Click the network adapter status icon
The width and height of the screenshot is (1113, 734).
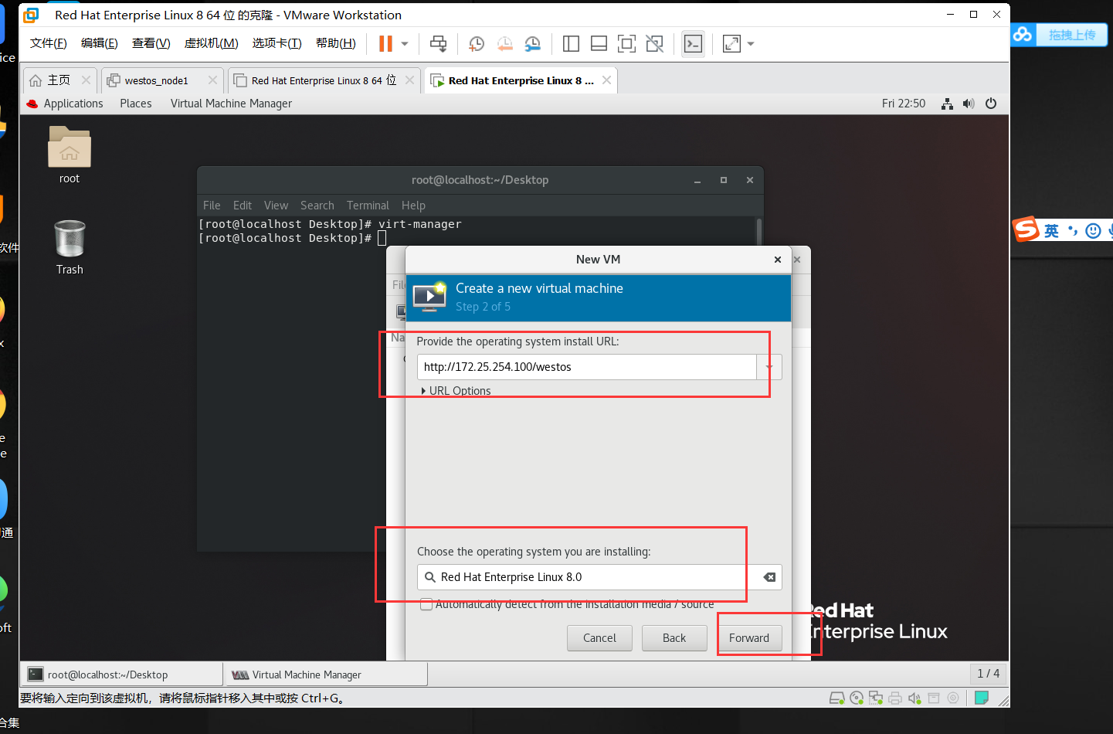tap(876, 698)
